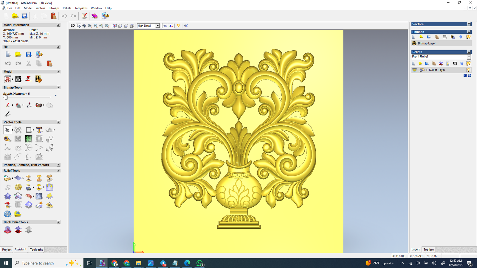
Task: Select the paint bucket flood fill tool
Action: coord(18,105)
